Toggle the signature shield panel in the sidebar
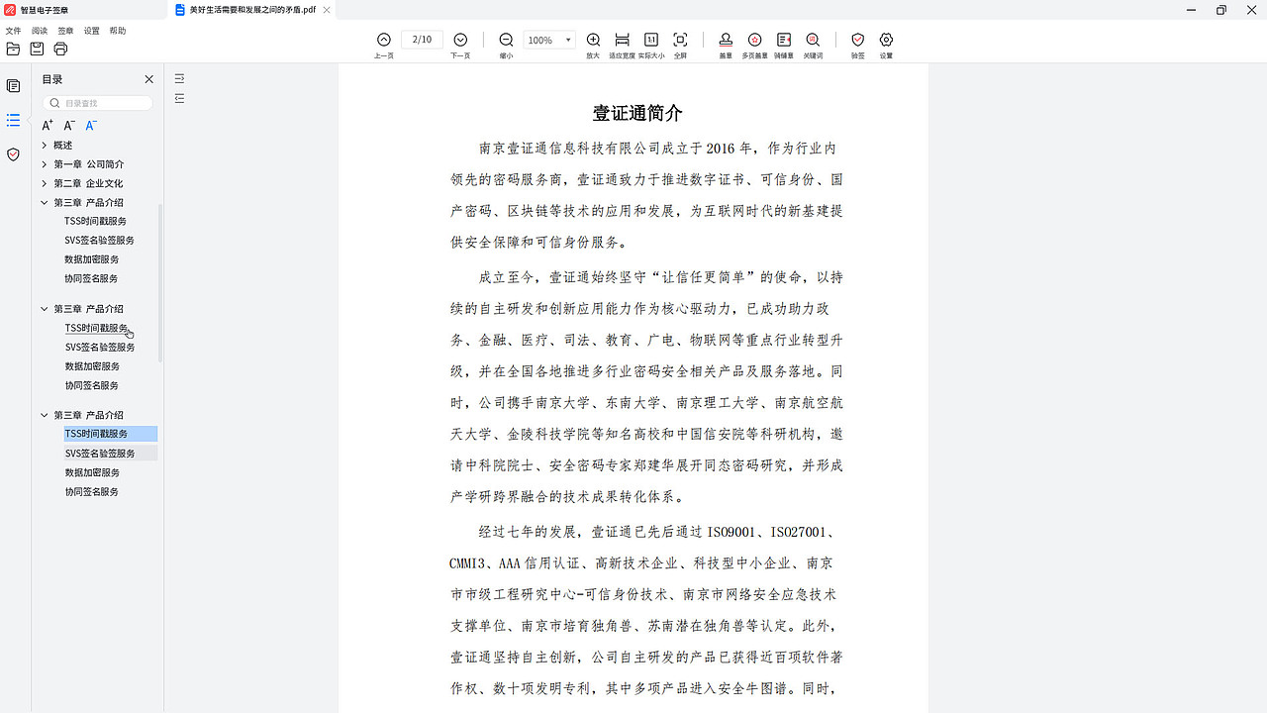 [13, 154]
